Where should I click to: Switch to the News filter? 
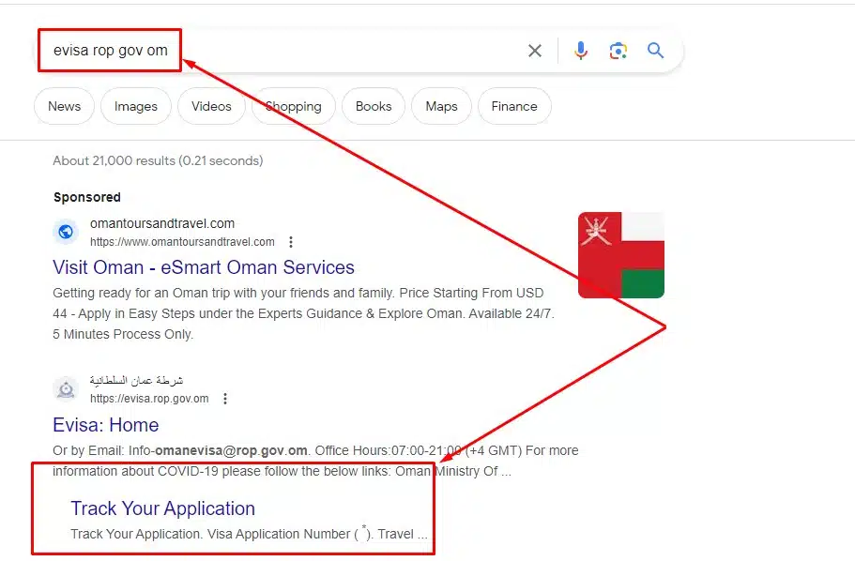point(65,106)
